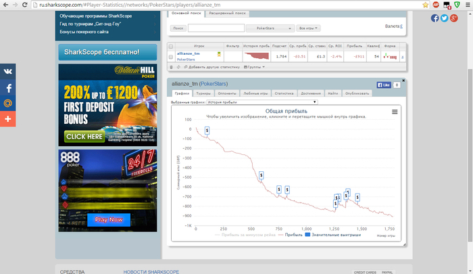Viewport: 473px width, 274px height.
Task: Click 'Добавить другую статистику' link
Action: tap(211, 67)
